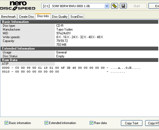The image size is (159, 130).
Task: Click the Basic Information section header
Action: point(79,22)
